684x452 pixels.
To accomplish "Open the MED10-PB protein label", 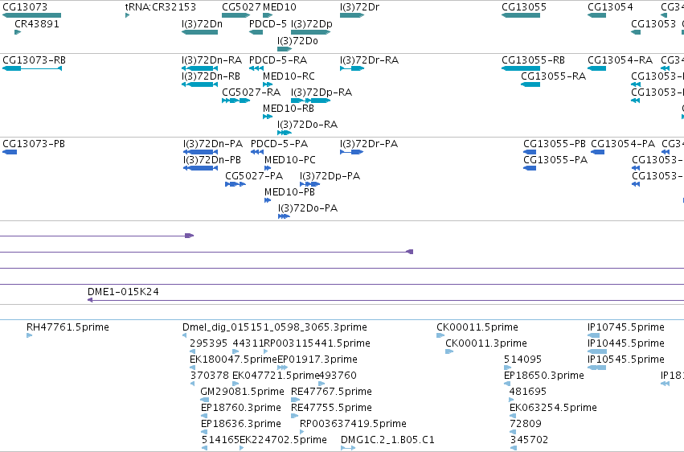I will pos(289,192).
